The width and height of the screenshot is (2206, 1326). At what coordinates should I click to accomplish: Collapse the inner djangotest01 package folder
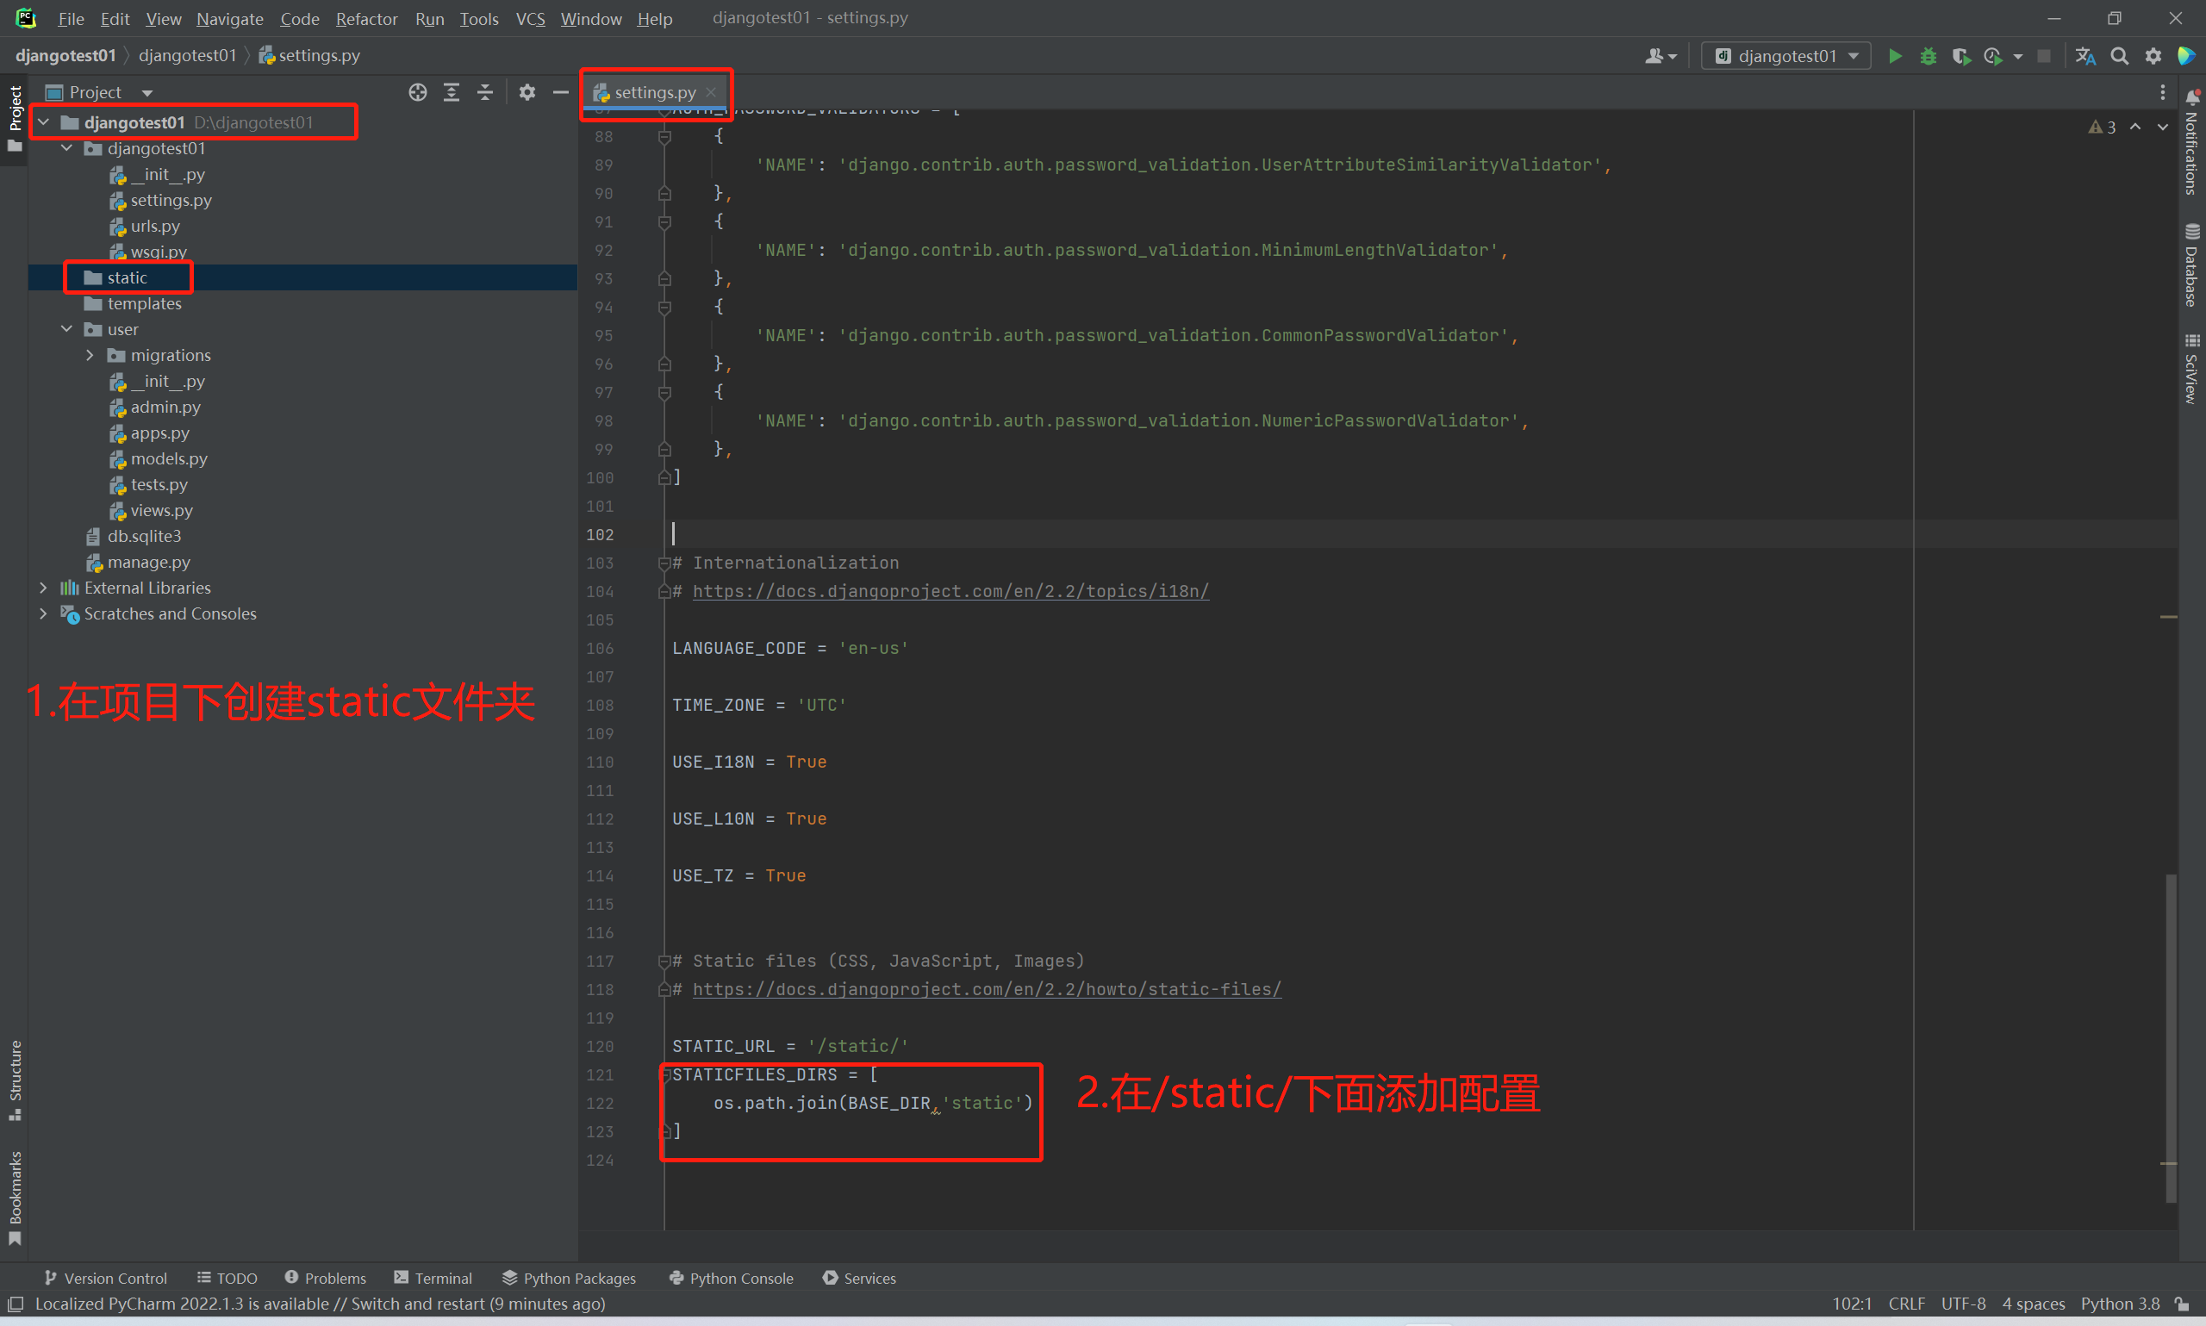coord(66,148)
